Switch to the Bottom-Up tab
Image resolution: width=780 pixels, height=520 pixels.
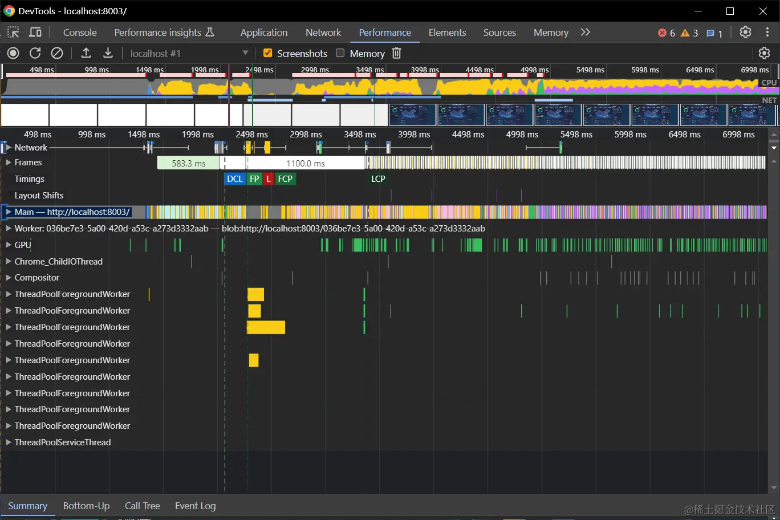click(86, 506)
